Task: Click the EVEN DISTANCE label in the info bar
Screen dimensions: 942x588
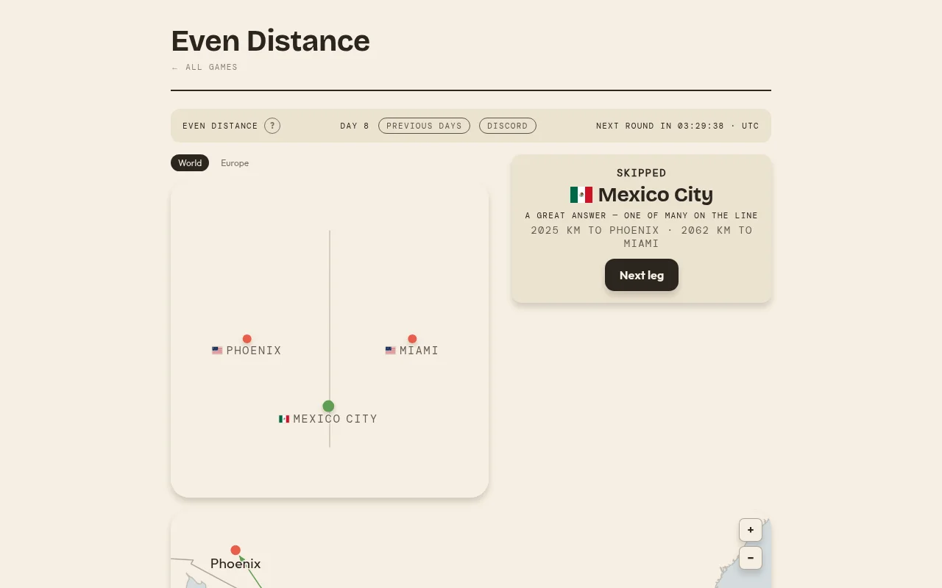Action: pos(220,126)
